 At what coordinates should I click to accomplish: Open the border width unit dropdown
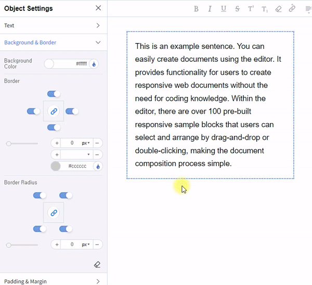[x=85, y=143]
